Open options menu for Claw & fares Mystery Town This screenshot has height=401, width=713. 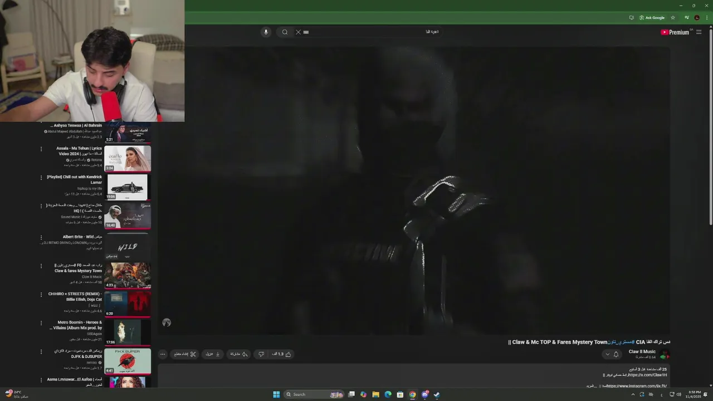click(41, 266)
